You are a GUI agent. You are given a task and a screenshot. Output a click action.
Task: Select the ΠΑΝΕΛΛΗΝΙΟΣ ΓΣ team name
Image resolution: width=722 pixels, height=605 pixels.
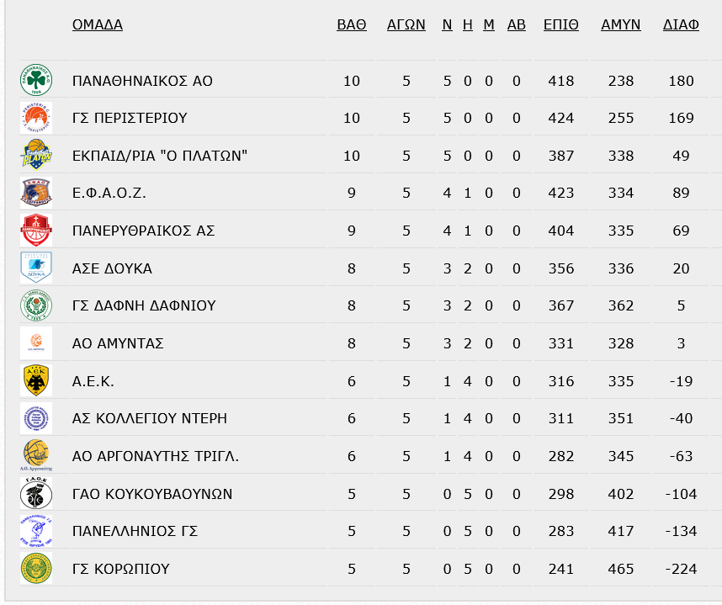coord(135,531)
